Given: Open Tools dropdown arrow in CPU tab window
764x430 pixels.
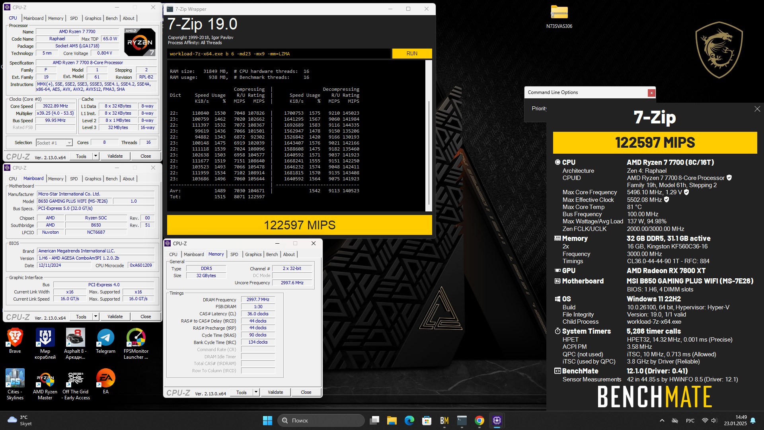Looking at the screenshot, I should pyautogui.click(x=95, y=156).
